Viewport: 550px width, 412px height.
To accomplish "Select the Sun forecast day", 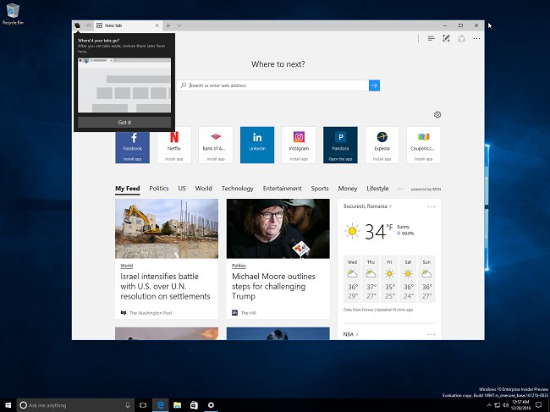I will tap(426, 279).
